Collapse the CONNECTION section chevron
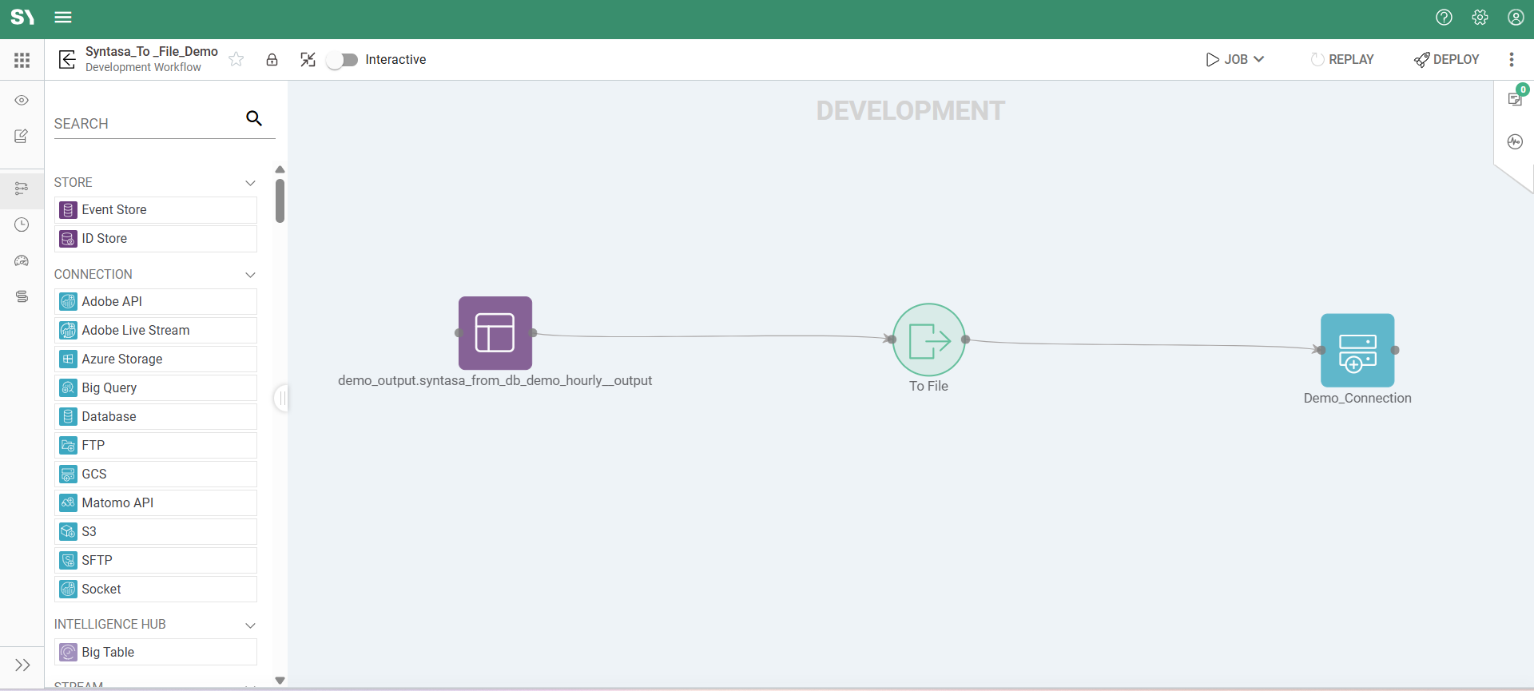The width and height of the screenshot is (1534, 691). tap(250, 275)
